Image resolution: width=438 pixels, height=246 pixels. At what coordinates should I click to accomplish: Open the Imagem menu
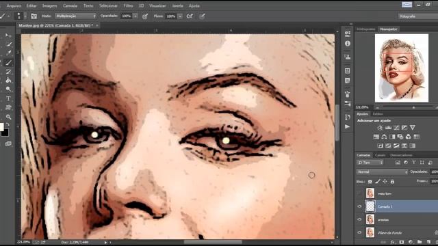click(49, 5)
